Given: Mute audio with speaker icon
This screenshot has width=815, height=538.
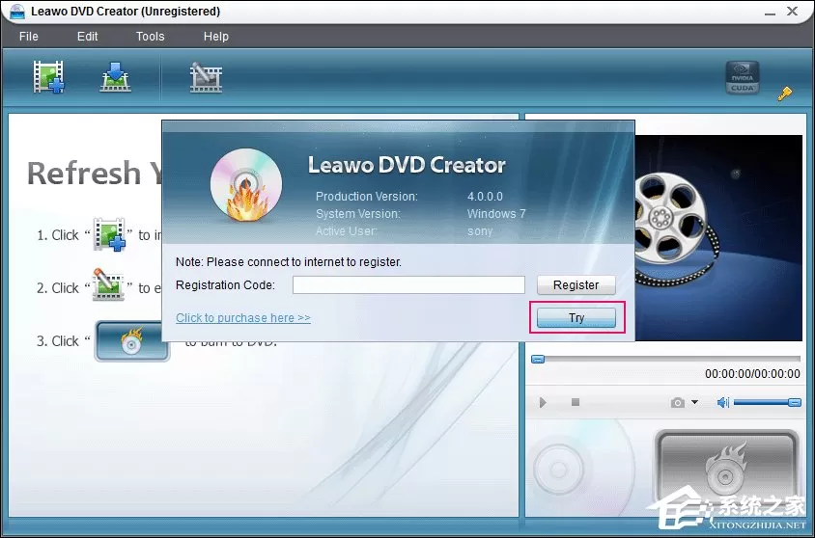Looking at the screenshot, I should point(723,402).
